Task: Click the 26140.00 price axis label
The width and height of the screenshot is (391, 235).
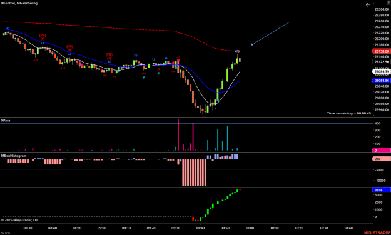Action: point(382,57)
